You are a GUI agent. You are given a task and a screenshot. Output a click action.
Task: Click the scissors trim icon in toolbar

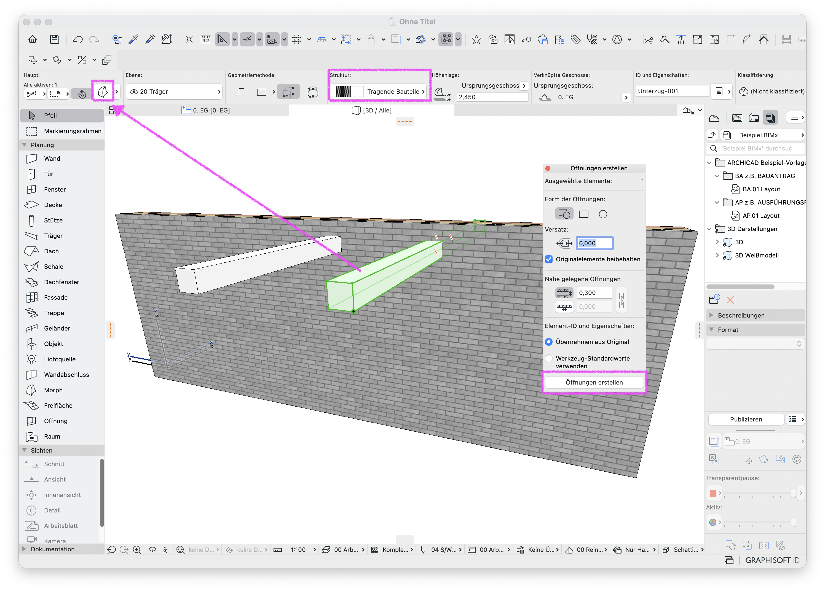[x=647, y=39]
